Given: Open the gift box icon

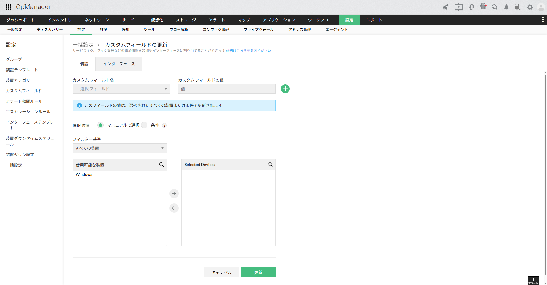Looking at the screenshot, I should click(483, 7).
